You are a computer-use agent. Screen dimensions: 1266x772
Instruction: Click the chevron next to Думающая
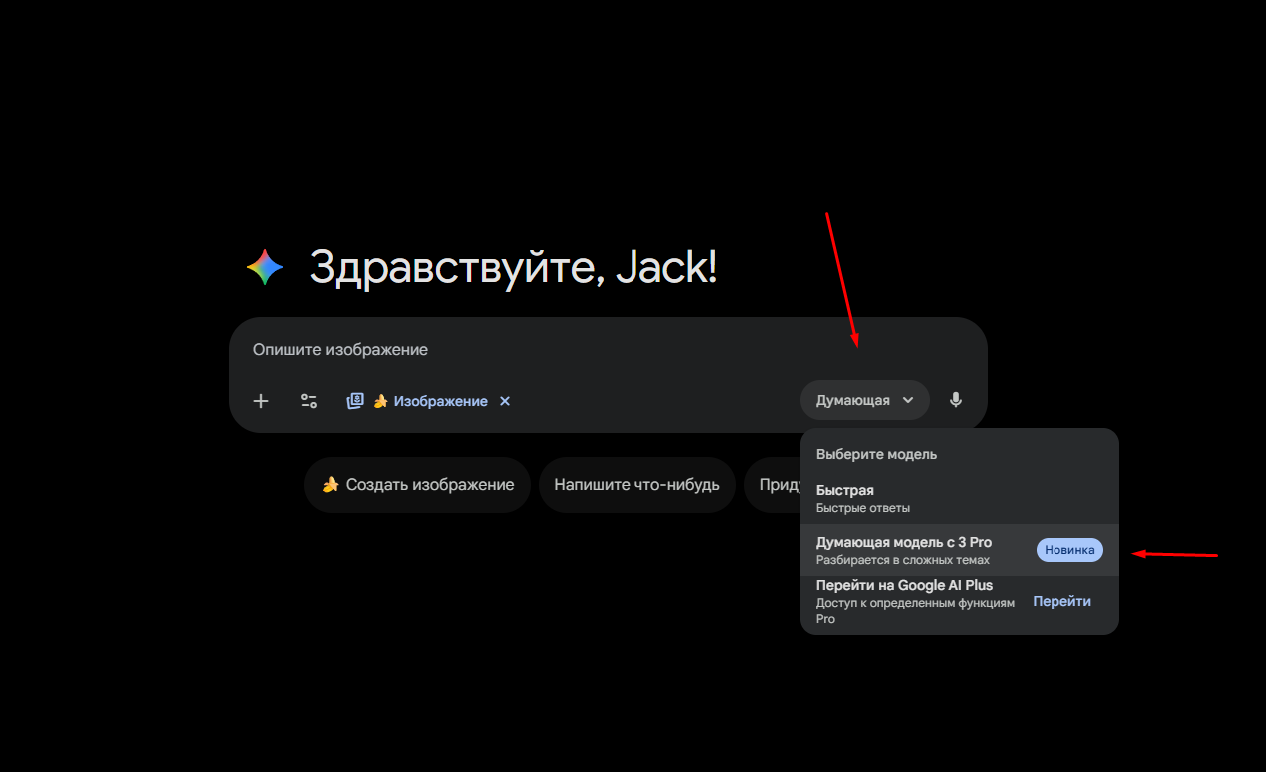pyautogui.click(x=908, y=400)
